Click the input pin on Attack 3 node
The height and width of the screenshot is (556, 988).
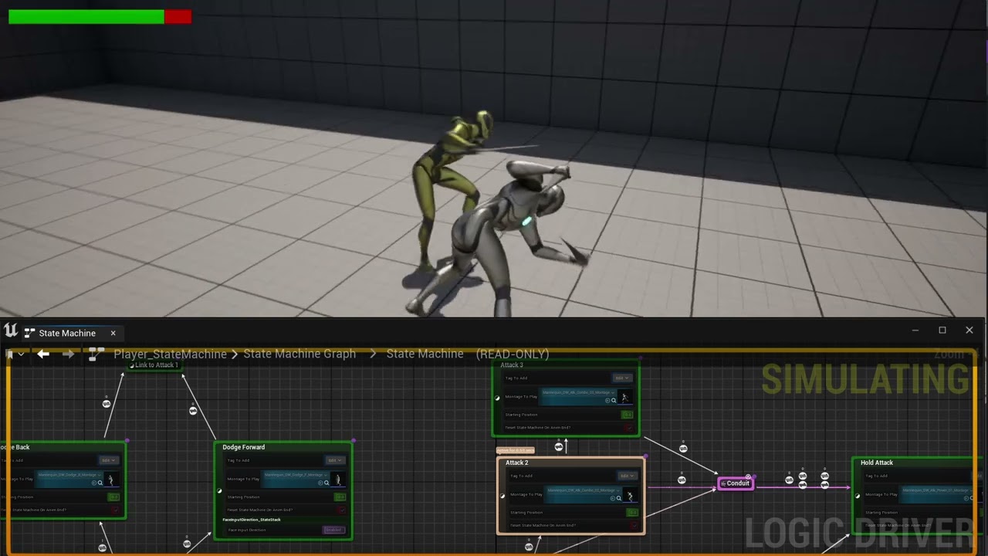pos(497,398)
